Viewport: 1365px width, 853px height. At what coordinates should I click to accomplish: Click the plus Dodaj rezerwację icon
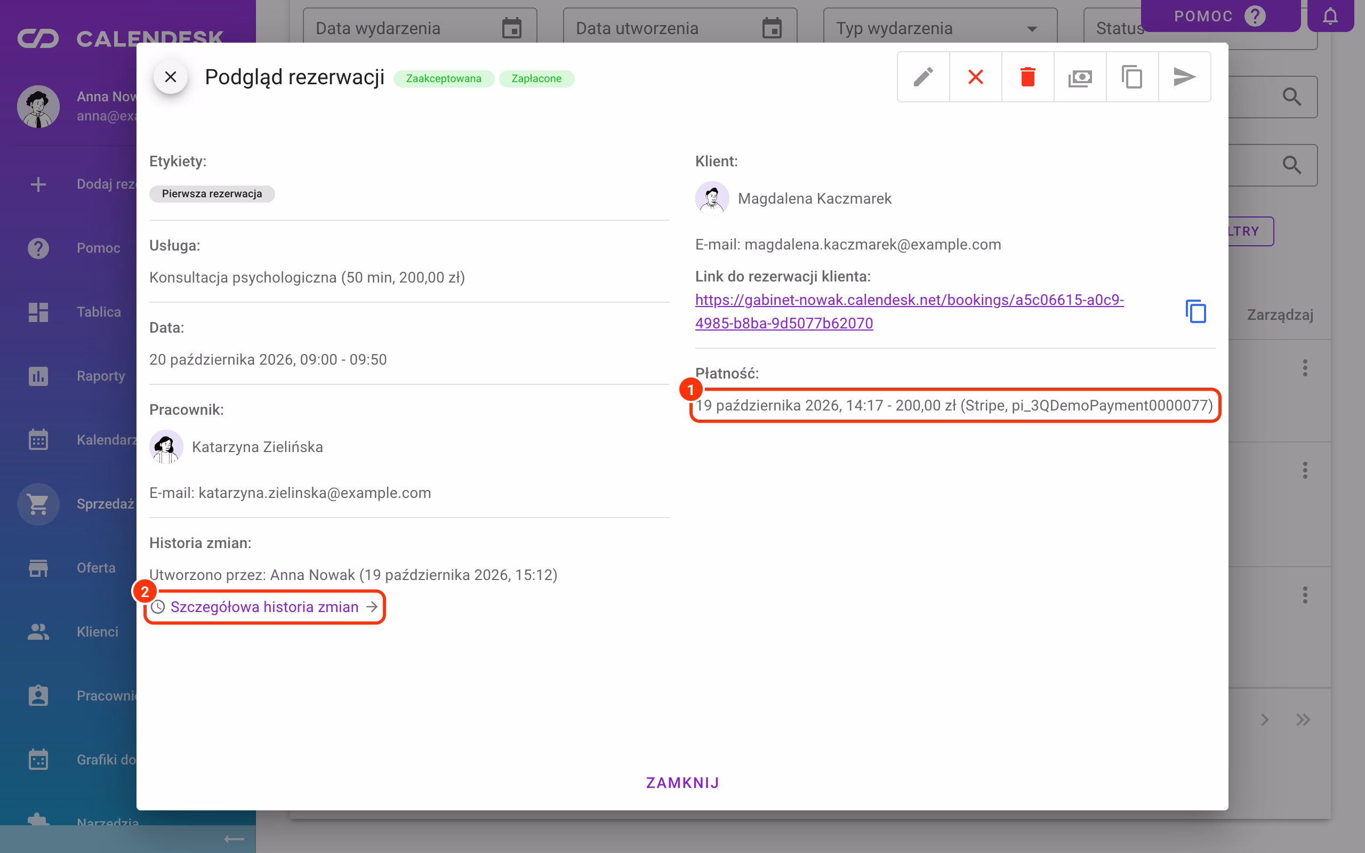tap(38, 184)
